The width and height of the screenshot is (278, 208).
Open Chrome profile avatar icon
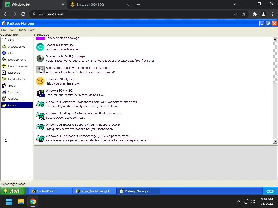pos(263,14)
